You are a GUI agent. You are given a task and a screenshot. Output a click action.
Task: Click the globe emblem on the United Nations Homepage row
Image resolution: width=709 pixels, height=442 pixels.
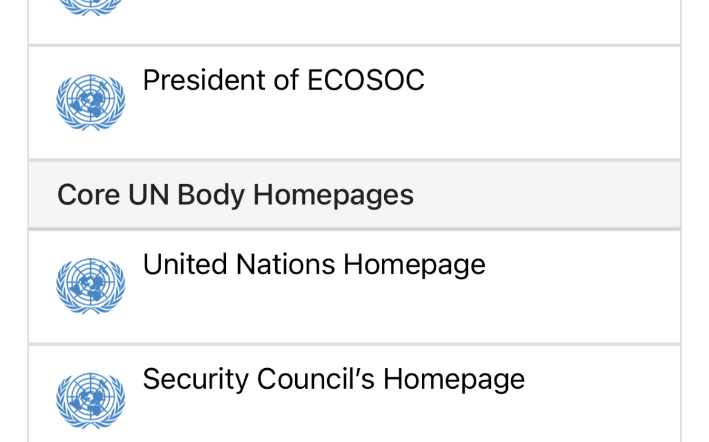coord(90,286)
